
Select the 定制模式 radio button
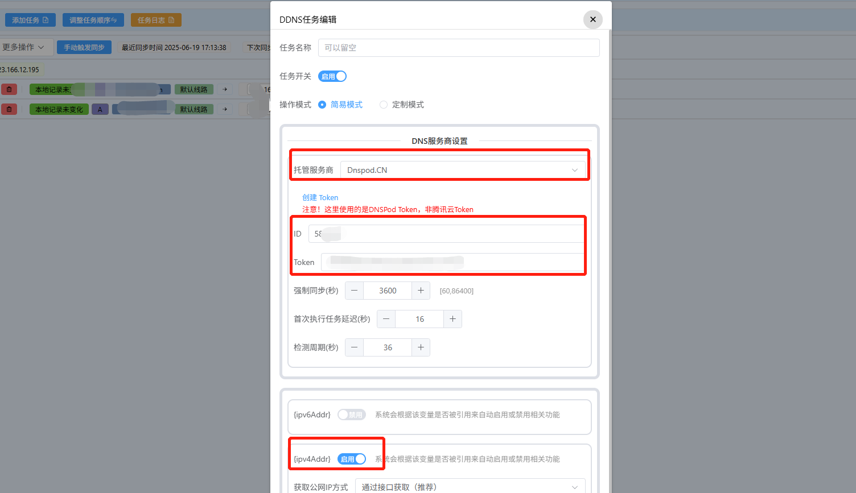coord(383,104)
